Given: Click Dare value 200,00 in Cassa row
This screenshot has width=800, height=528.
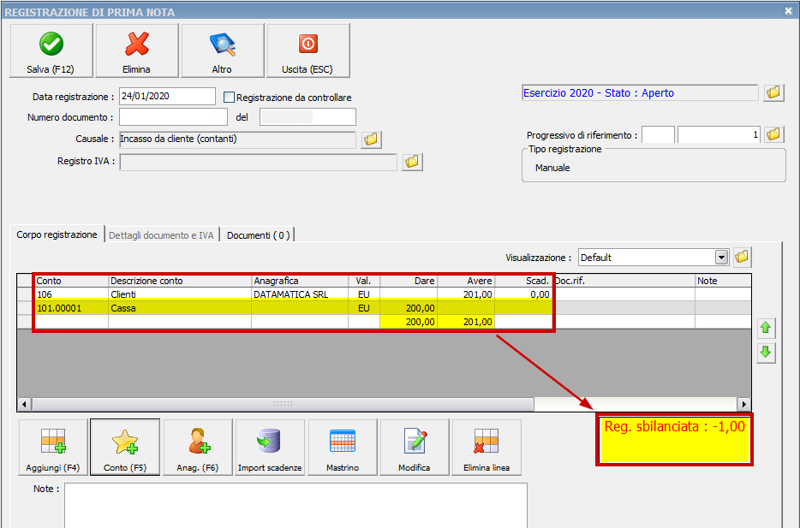Looking at the screenshot, I should [409, 308].
